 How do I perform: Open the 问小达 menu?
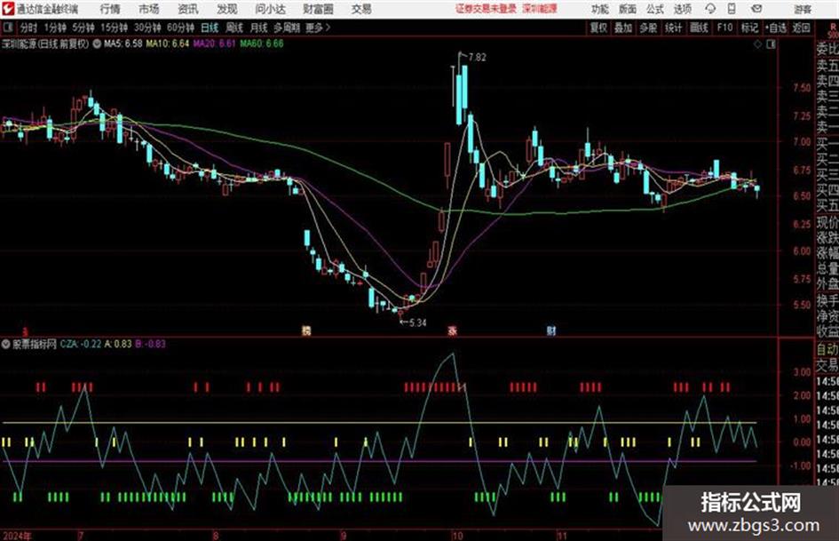pos(271,9)
